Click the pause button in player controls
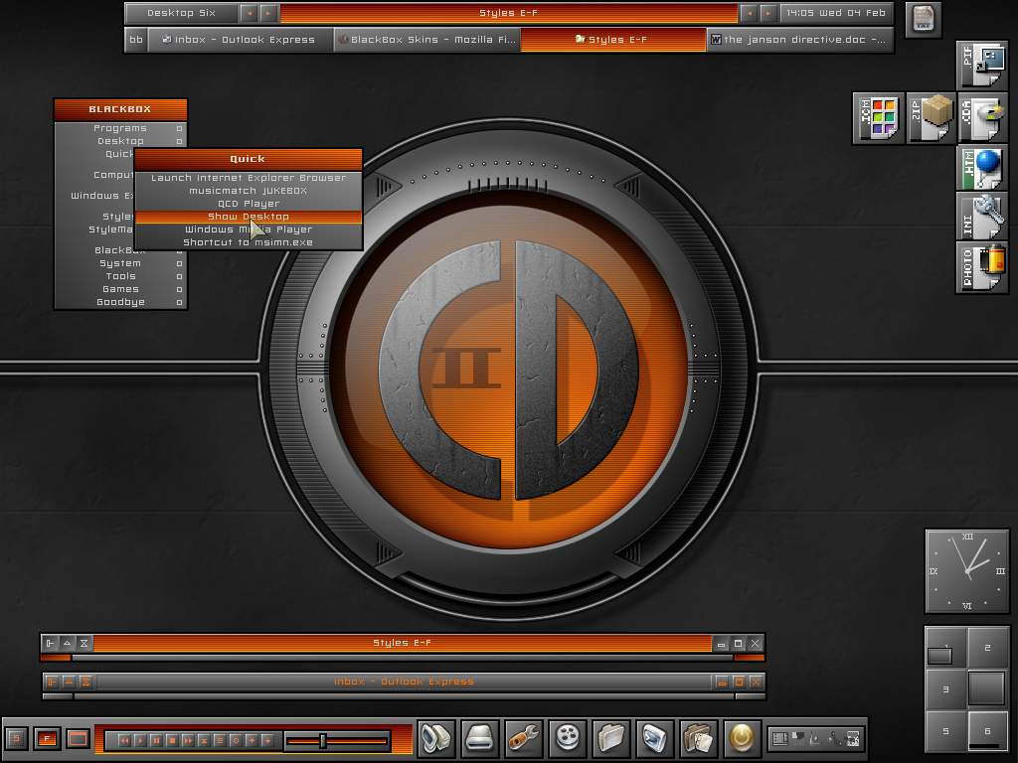The width and height of the screenshot is (1018, 763). (x=156, y=740)
